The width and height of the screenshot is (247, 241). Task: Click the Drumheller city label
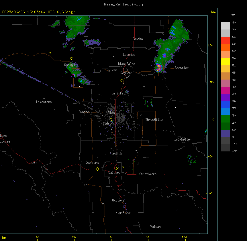tap(183, 139)
